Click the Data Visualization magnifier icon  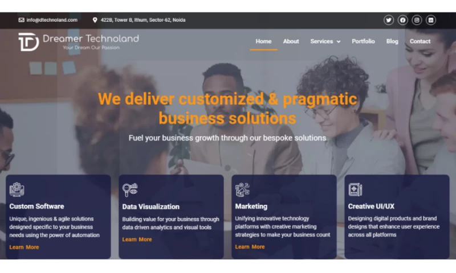coord(130,190)
